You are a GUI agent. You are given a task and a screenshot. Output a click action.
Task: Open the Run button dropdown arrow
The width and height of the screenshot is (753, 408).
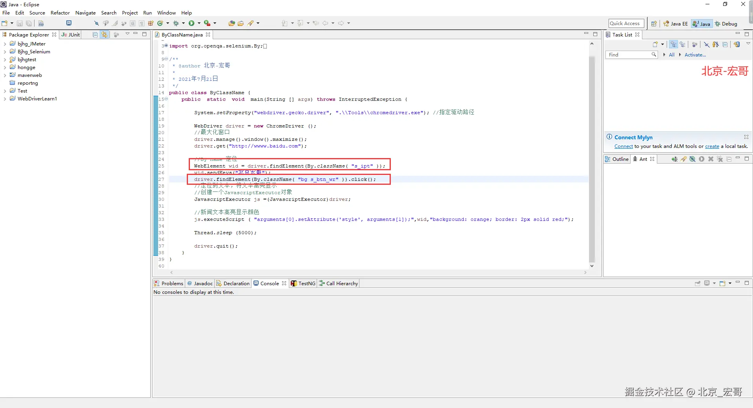(x=199, y=23)
